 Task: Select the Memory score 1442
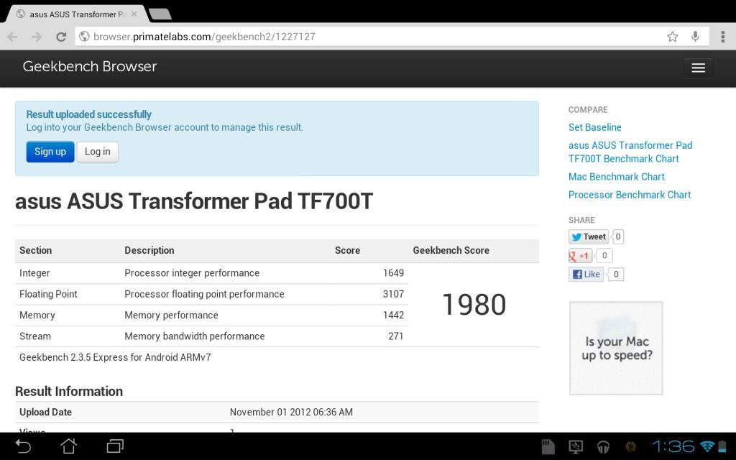tap(393, 316)
